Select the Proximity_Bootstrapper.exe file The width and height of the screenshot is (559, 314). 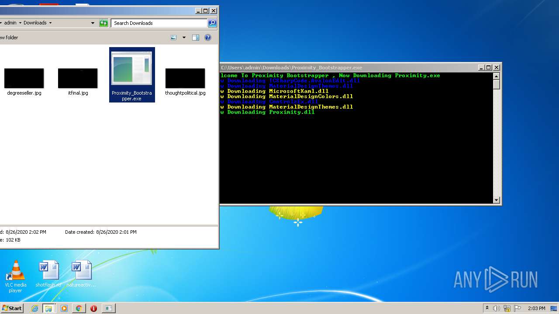[132, 75]
